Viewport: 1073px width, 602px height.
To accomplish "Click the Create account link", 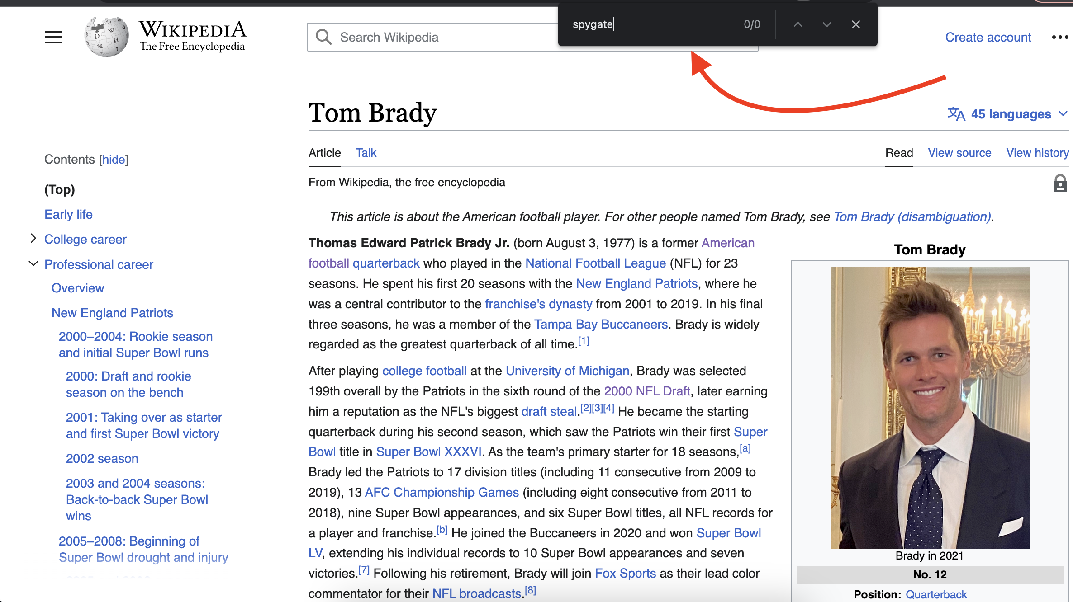I will coord(988,37).
